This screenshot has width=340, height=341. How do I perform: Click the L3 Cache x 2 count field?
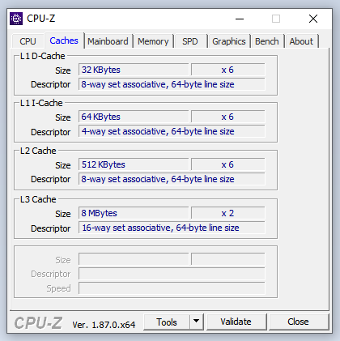click(228, 213)
